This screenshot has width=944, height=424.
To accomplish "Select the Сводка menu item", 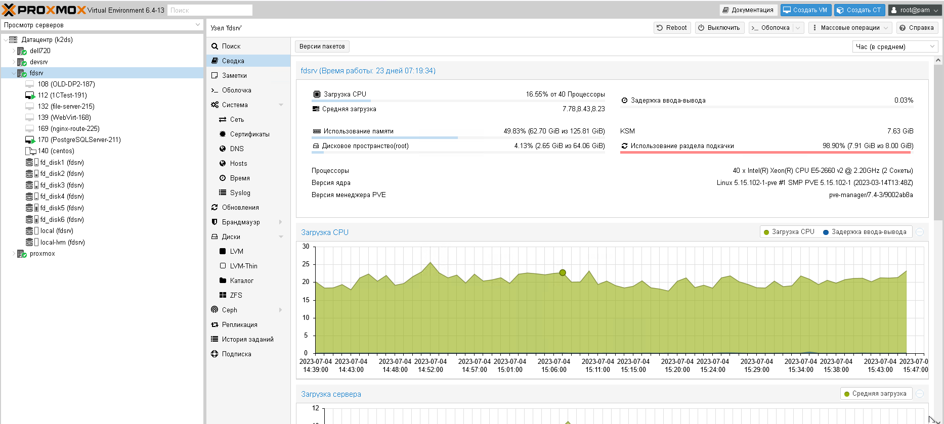I will 248,61.
